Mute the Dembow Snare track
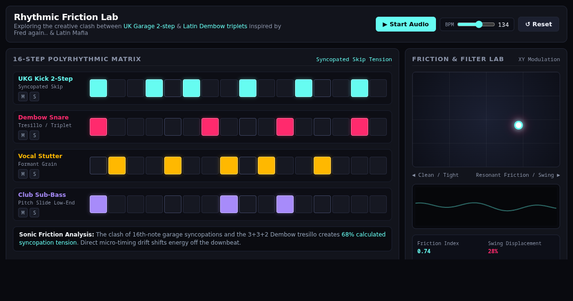The width and height of the screenshot is (573, 301). [x=23, y=135]
